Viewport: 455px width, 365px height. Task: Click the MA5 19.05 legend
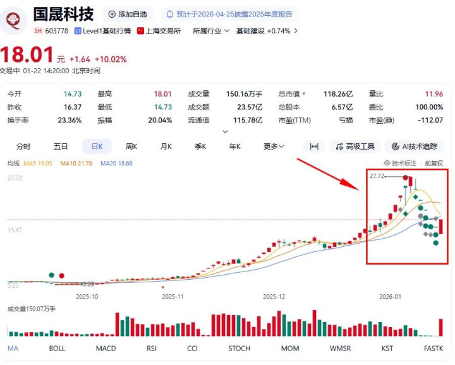[38, 164]
